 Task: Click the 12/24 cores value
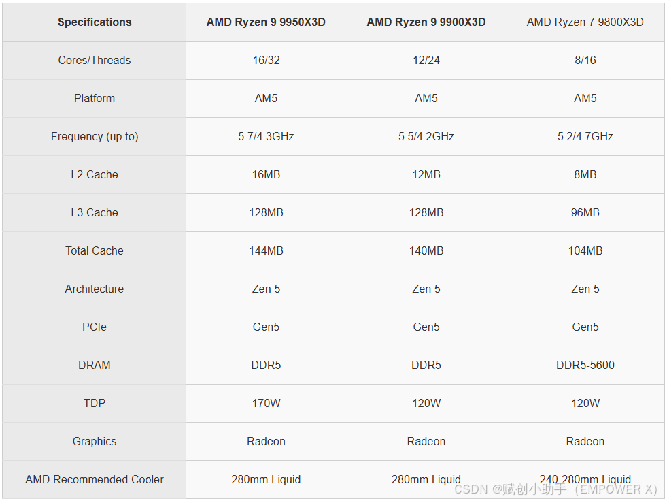426,60
